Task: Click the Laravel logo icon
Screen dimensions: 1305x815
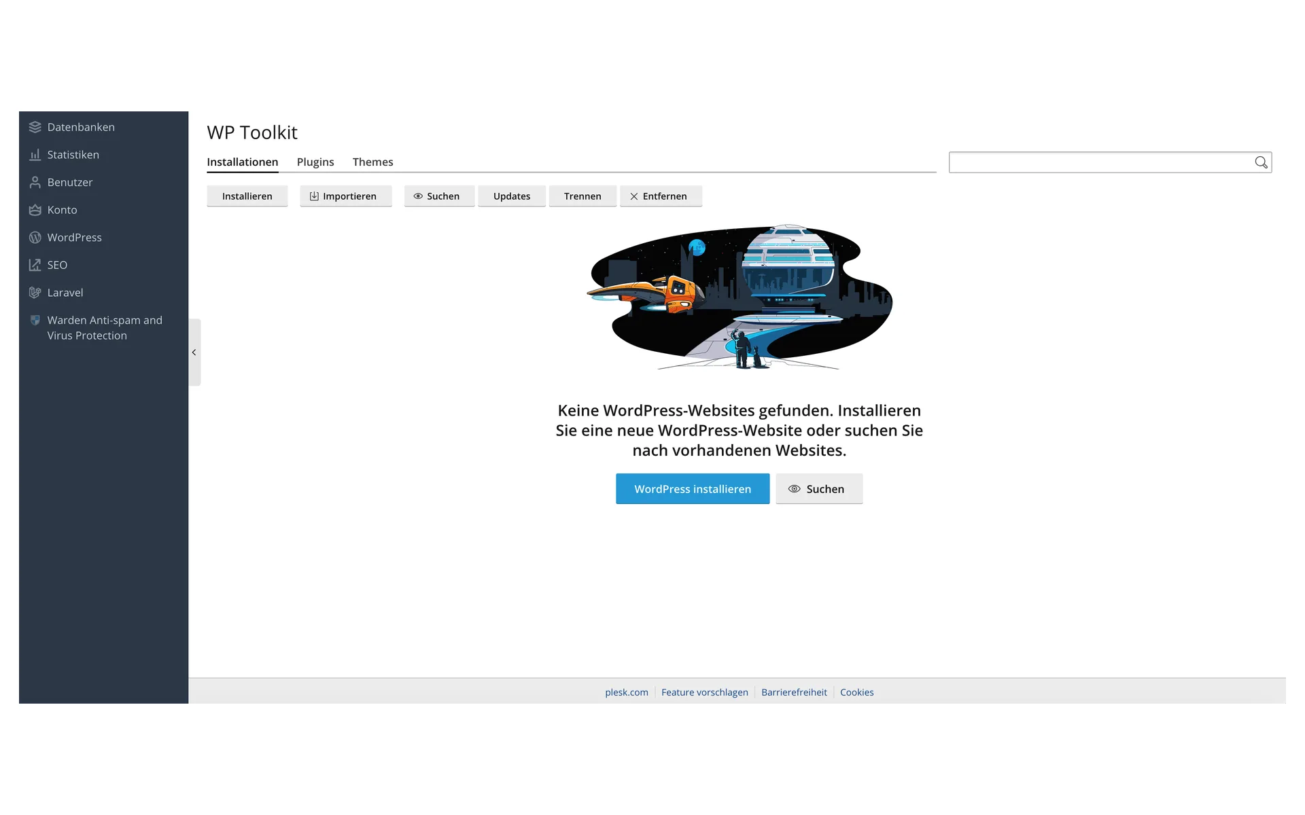Action: click(x=35, y=293)
